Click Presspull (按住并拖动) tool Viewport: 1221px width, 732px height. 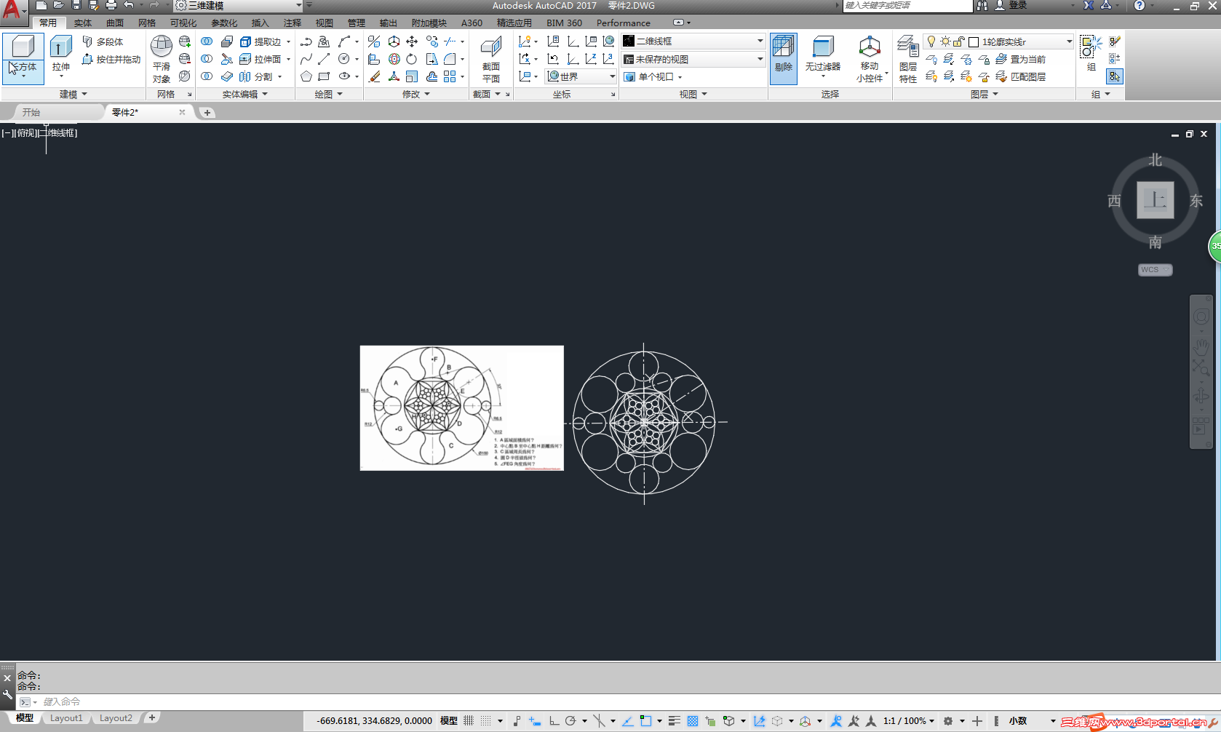[x=111, y=59]
